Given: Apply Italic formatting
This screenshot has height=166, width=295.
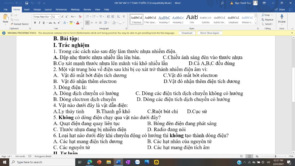Looking at the screenshot, I should [39, 23].
